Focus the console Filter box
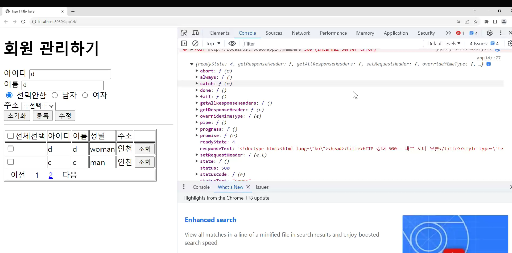 coord(333,43)
